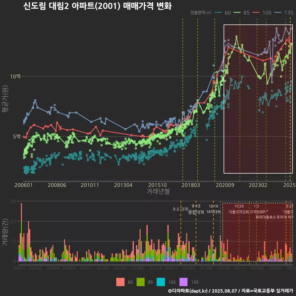Screen dimensions: 296x296
Task: Click the 12·16 18차대책 policy annotation
Action: coord(213,209)
